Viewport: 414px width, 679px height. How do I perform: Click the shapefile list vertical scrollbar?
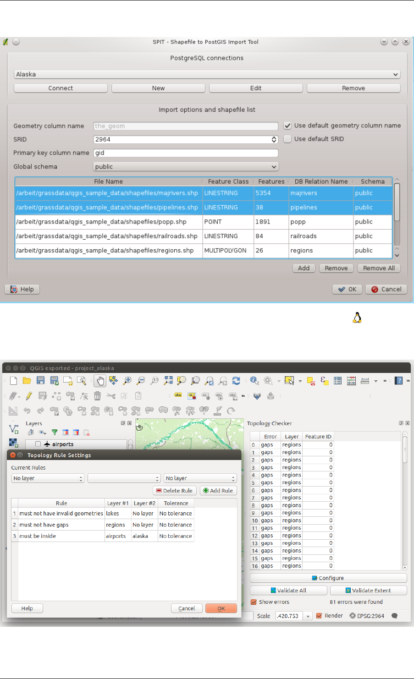pos(397,202)
